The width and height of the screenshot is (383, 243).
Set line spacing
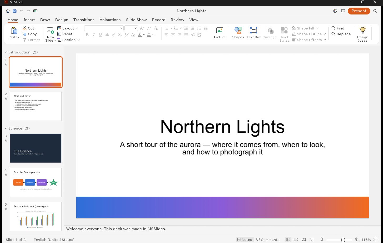click(x=199, y=28)
